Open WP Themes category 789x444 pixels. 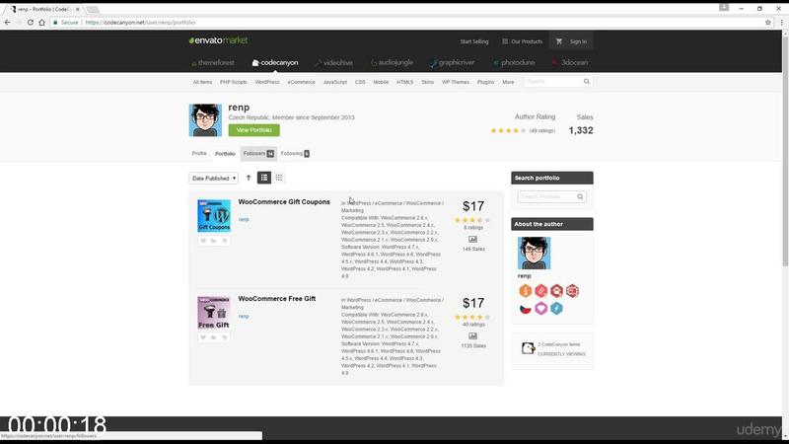tap(456, 82)
